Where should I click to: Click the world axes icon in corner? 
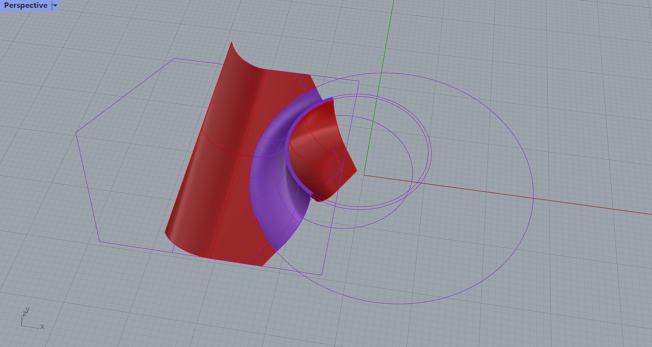(32, 319)
